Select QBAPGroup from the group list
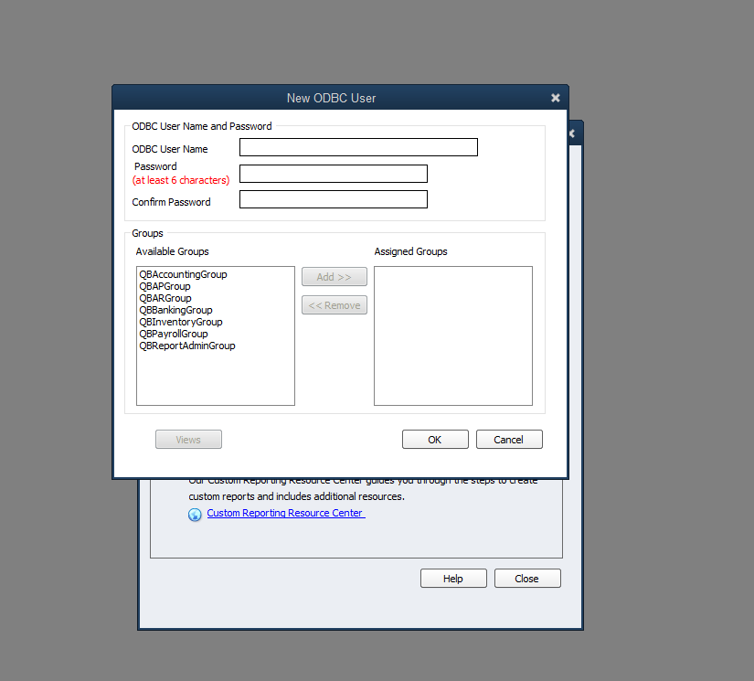The height and width of the screenshot is (681, 754). coord(165,286)
